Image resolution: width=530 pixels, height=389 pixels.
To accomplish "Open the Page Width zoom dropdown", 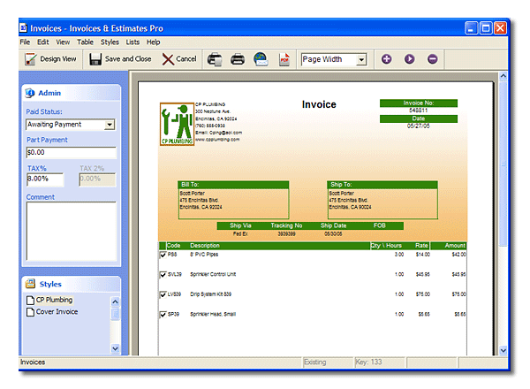I will pos(361,60).
